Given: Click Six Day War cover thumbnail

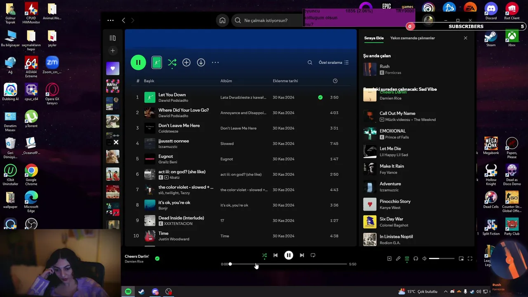Looking at the screenshot, I should coord(370,222).
